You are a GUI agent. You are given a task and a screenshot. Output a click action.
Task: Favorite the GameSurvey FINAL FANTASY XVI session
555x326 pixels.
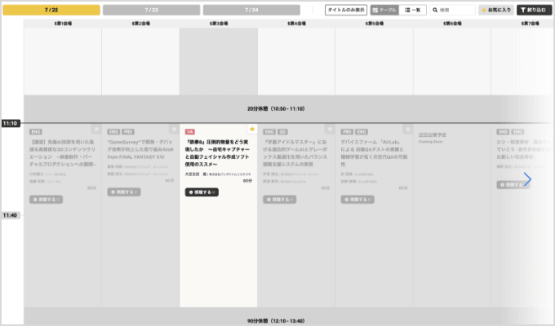pyautogui.click(x=174, y=129)
